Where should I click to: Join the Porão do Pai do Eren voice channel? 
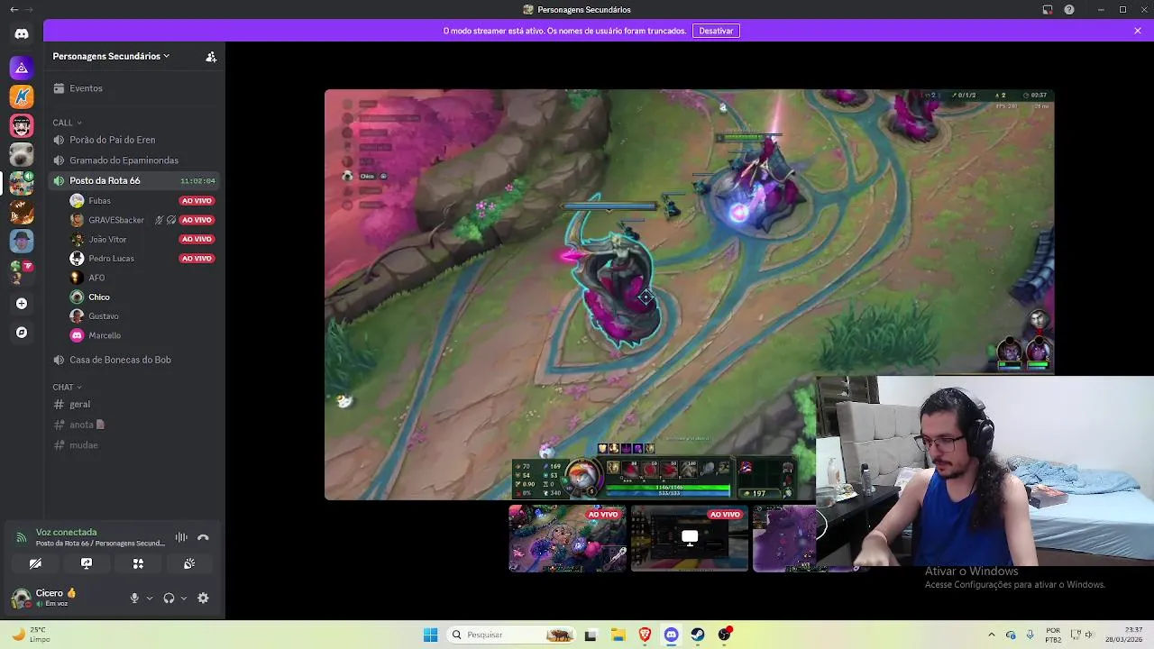(x=135, y=140)
